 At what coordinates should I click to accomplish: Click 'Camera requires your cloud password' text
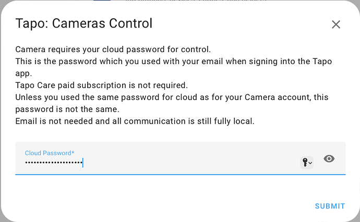tap(113, 50)
